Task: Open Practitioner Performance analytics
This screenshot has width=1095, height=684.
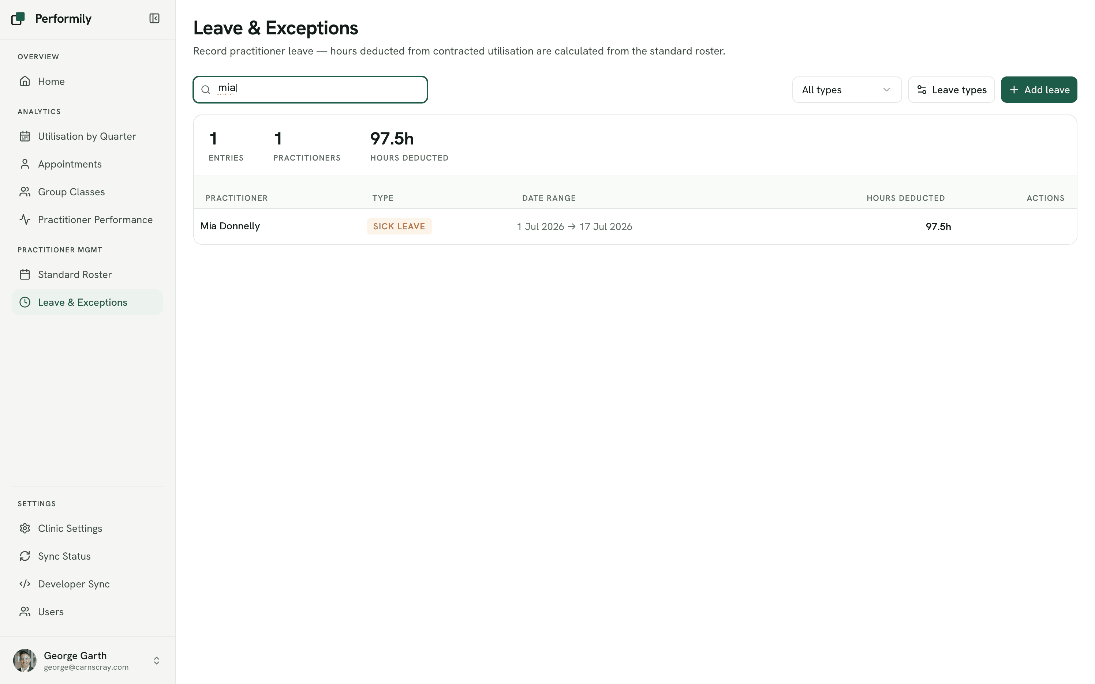Action: (87, 219)
